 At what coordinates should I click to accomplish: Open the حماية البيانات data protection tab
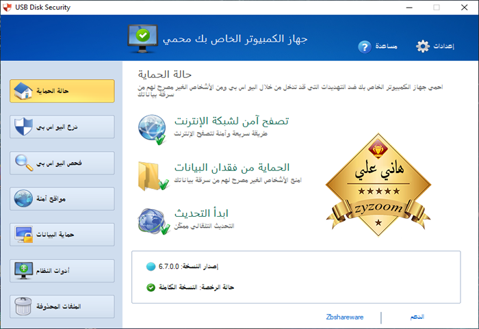click(62, 235)
